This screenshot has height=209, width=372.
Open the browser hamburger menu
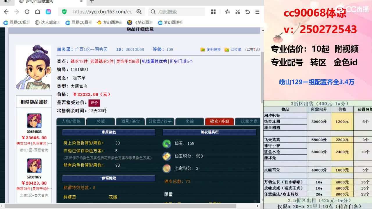click(x=257, y=12)
